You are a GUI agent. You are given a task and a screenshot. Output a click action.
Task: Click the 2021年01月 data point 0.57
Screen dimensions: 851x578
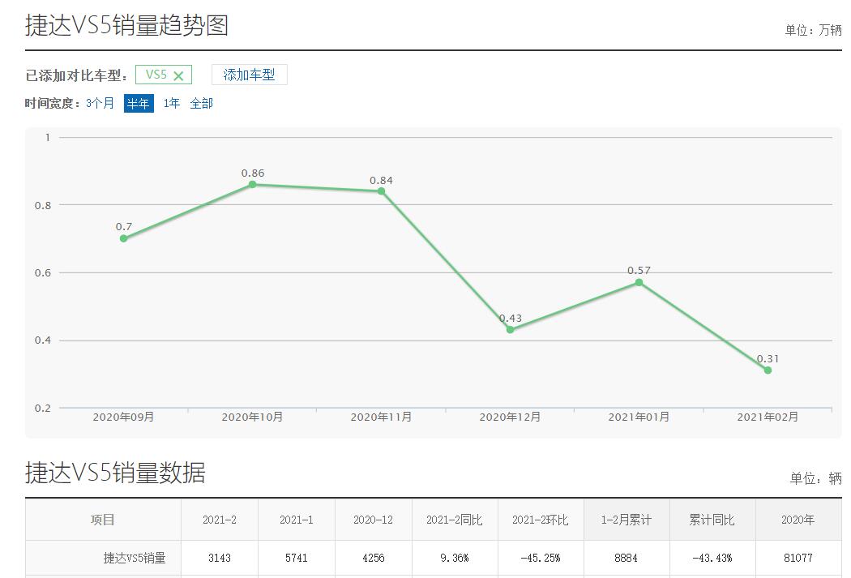tap(639, 282)
